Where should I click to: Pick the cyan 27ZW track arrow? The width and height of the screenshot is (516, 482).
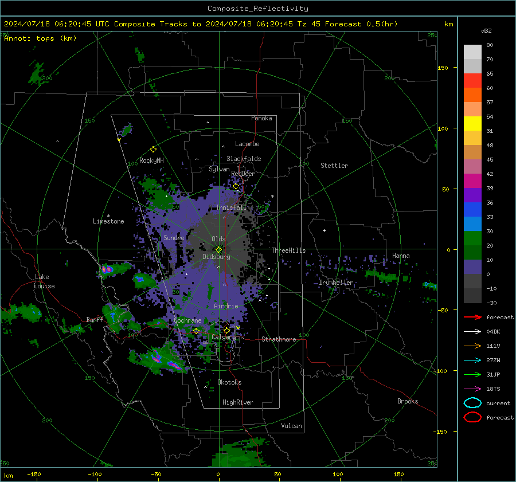click(472, 360)
